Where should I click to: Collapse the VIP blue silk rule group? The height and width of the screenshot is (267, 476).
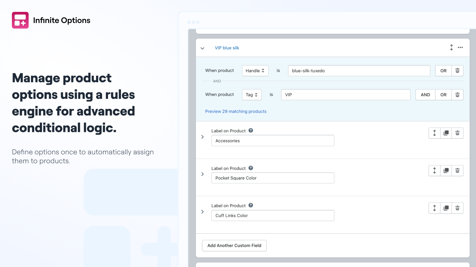pyautogui.click(x=203, y=48)
